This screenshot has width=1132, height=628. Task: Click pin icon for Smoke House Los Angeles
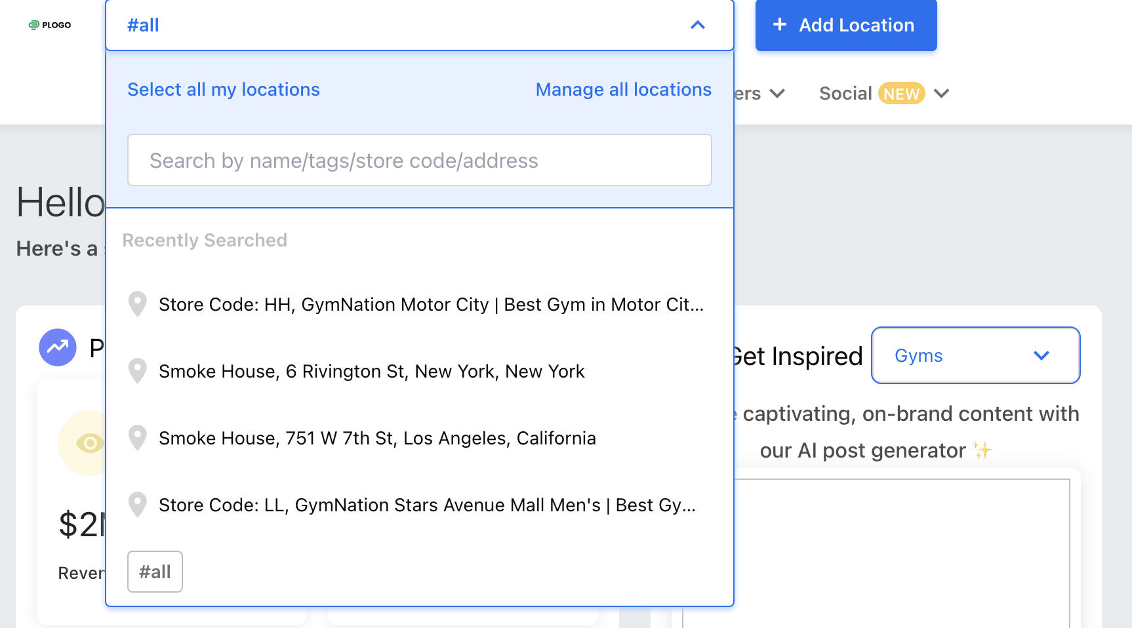click(x=137, y=438)
